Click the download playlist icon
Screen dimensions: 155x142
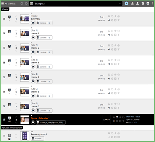coord(132,3)
